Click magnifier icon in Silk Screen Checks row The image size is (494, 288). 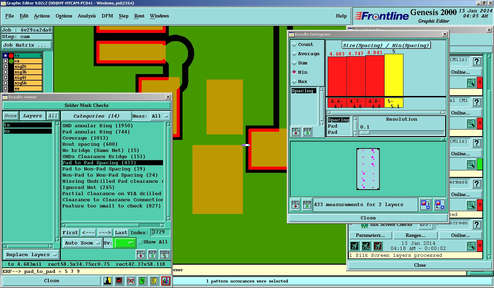click(471, 246)
